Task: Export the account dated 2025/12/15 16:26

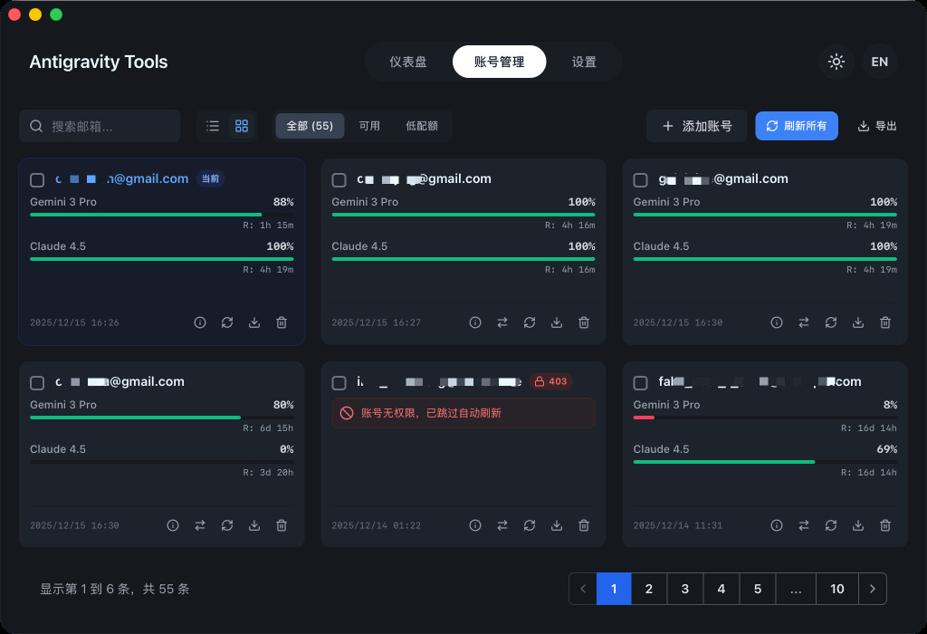Action: click(x=254, y=322)
